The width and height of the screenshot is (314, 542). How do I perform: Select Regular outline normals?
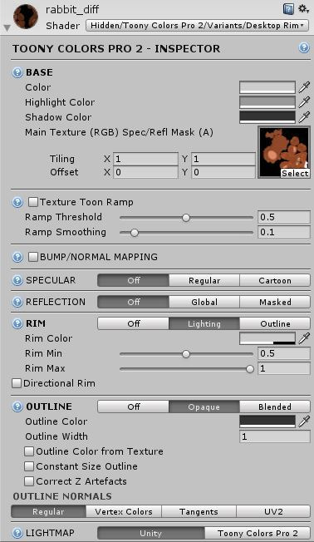click(x=48, y=512)
